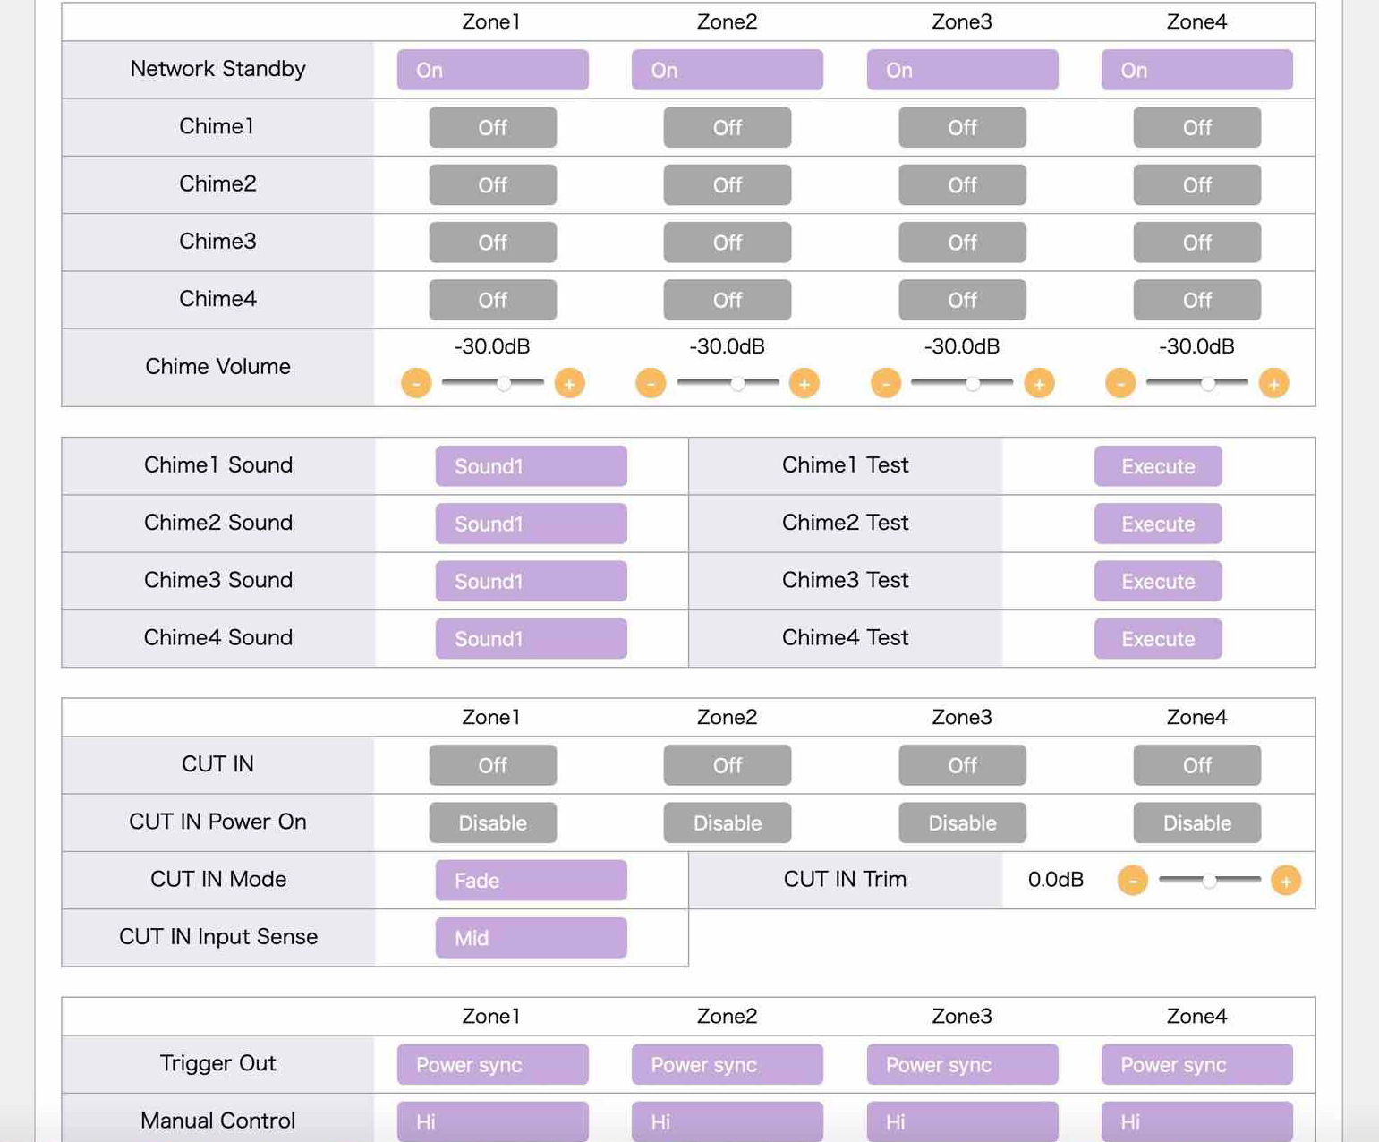Lower CUT IN Trim with minus icon
The width and height of the screenshot is (1379, 1142).
[1133, 880]
